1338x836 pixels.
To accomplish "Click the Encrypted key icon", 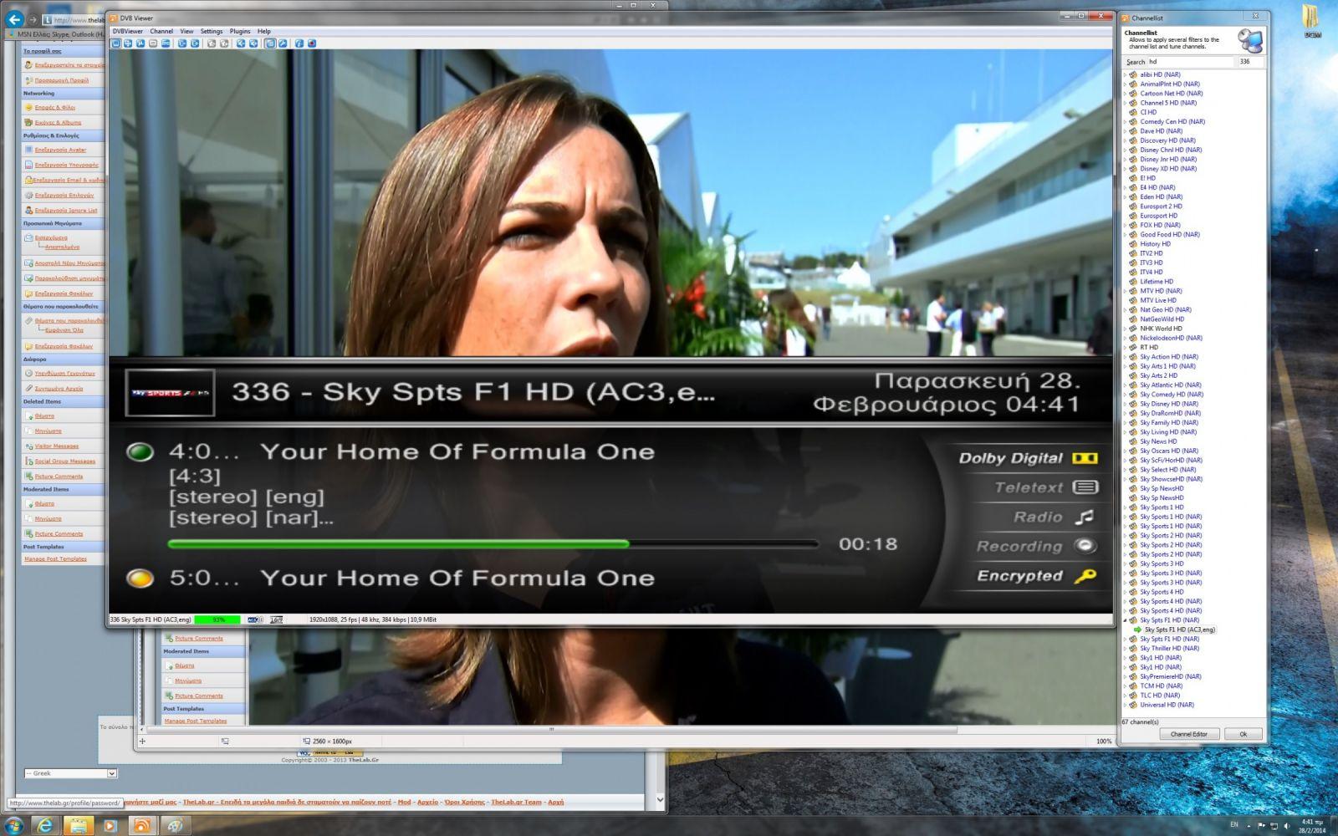I will click(x=1085, y=576).
